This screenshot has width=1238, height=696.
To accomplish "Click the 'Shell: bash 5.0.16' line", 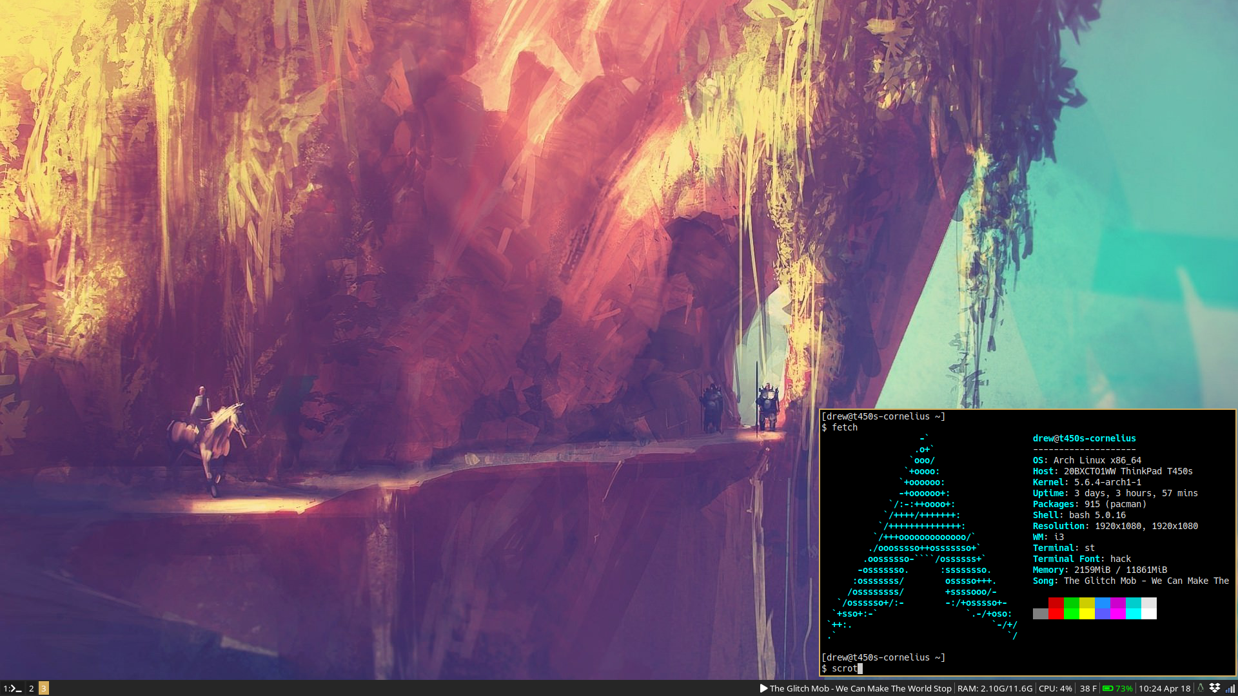I will [x=1079, y=515].
